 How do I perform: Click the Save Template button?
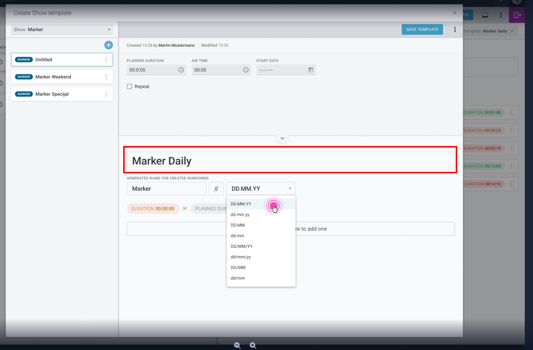pos(422,29)
